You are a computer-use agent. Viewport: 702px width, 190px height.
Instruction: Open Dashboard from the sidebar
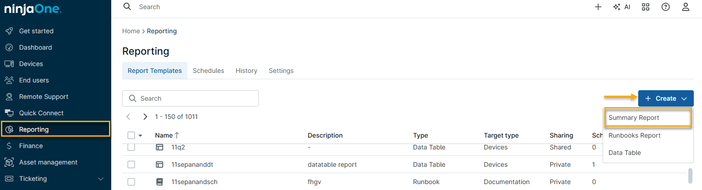[x=35, y=47]
